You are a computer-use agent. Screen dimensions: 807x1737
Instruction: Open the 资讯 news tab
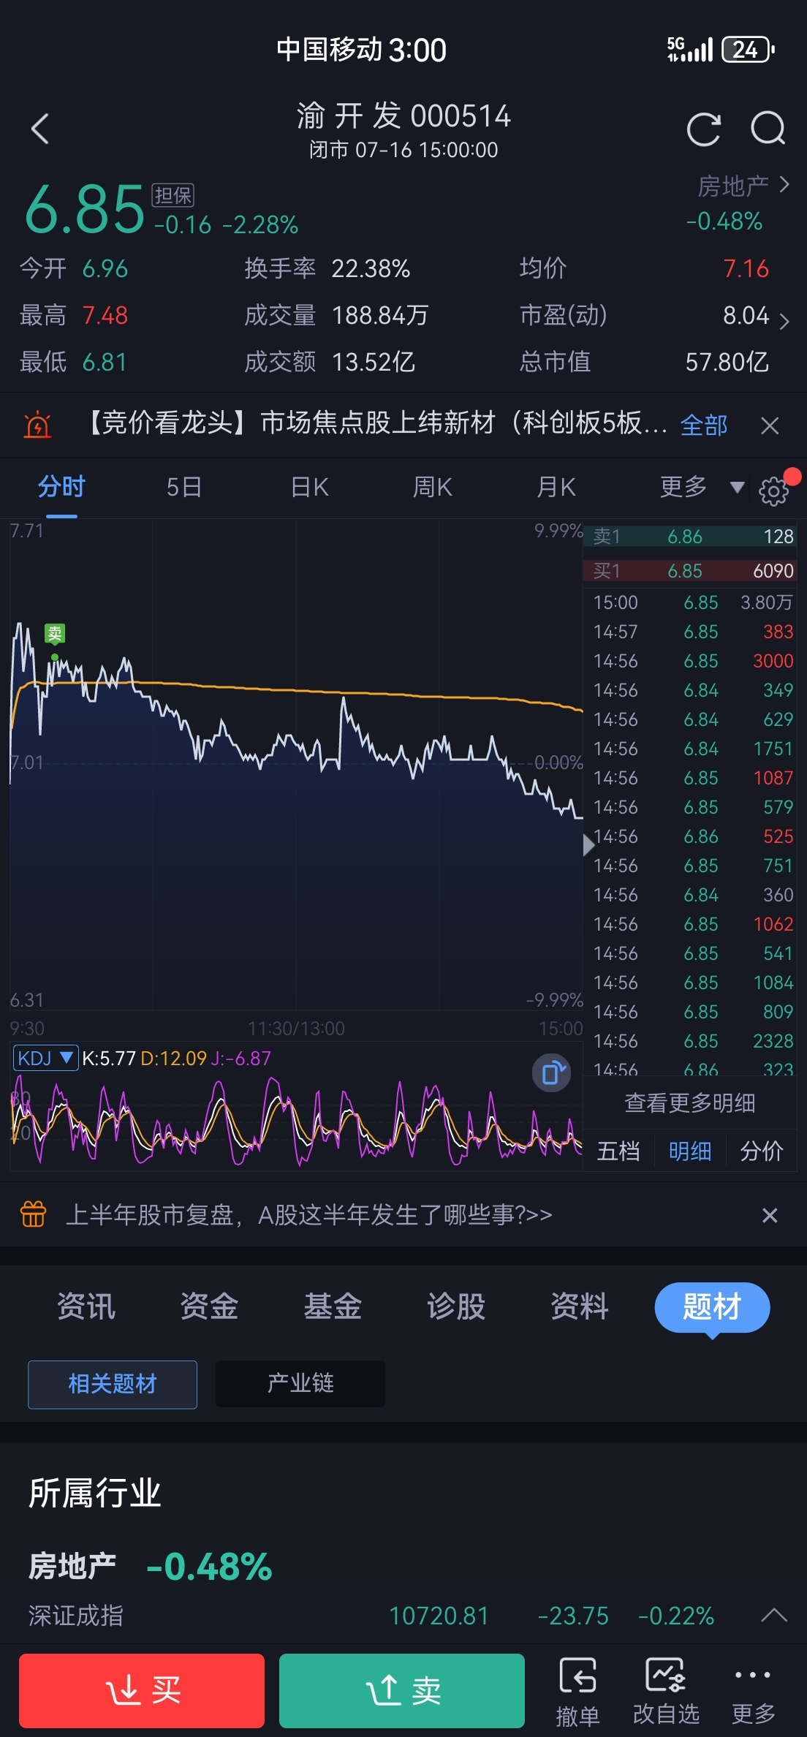click(x=86, y=1306)
